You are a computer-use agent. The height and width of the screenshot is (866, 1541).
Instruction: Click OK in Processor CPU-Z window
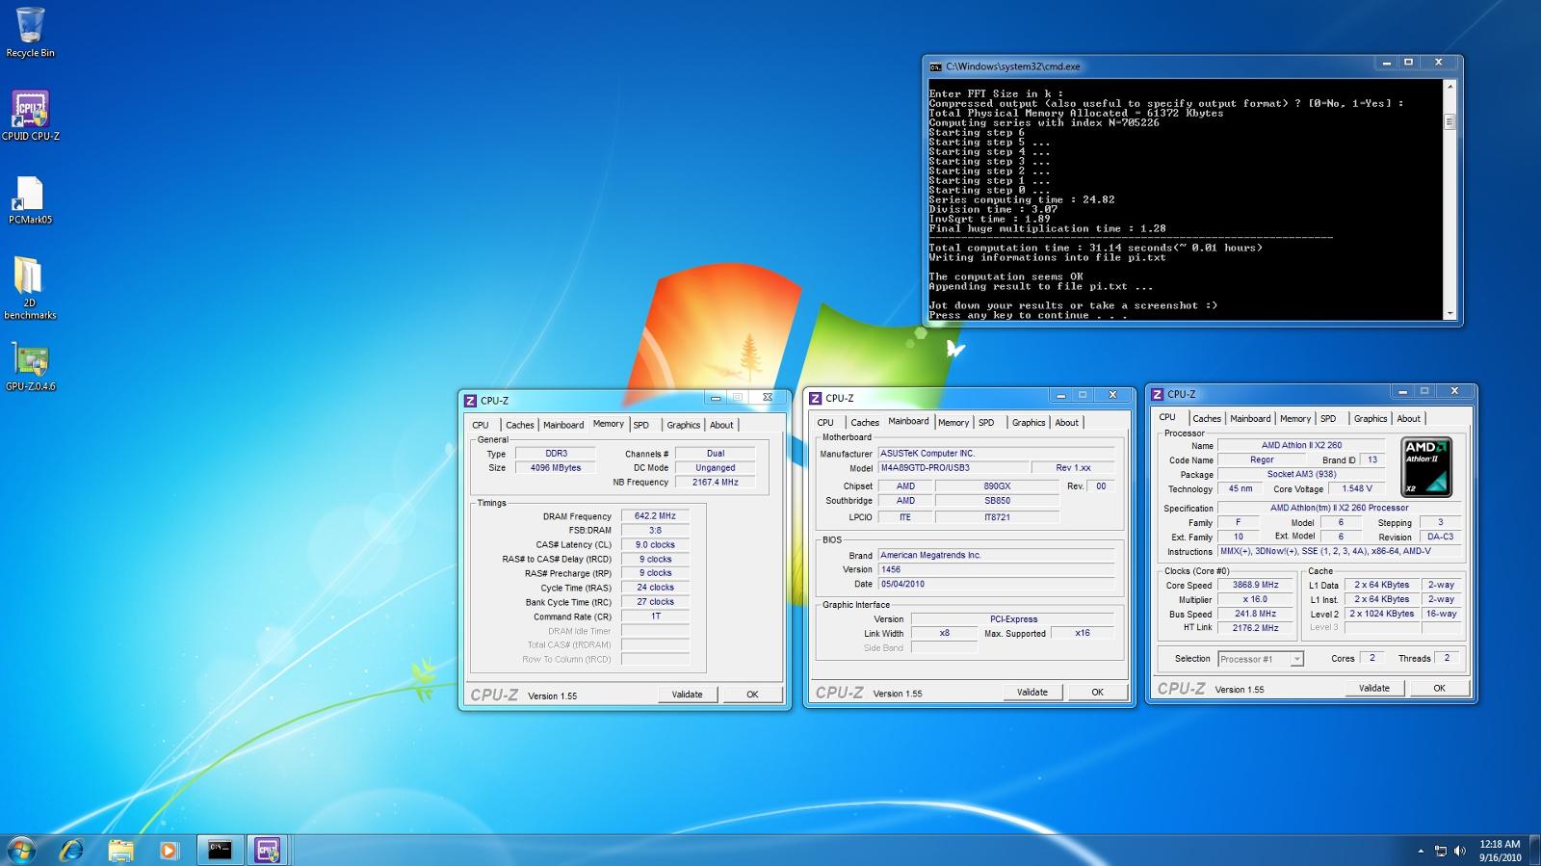(x=1439, y=689)
